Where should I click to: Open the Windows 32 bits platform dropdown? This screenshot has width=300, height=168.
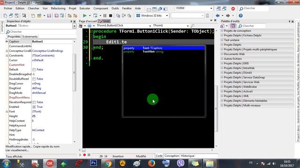[167, 15]
